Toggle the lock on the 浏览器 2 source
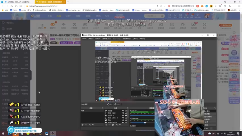Viewport: 242px width, 136px height. pyautogui.click(x=126, y=115)
